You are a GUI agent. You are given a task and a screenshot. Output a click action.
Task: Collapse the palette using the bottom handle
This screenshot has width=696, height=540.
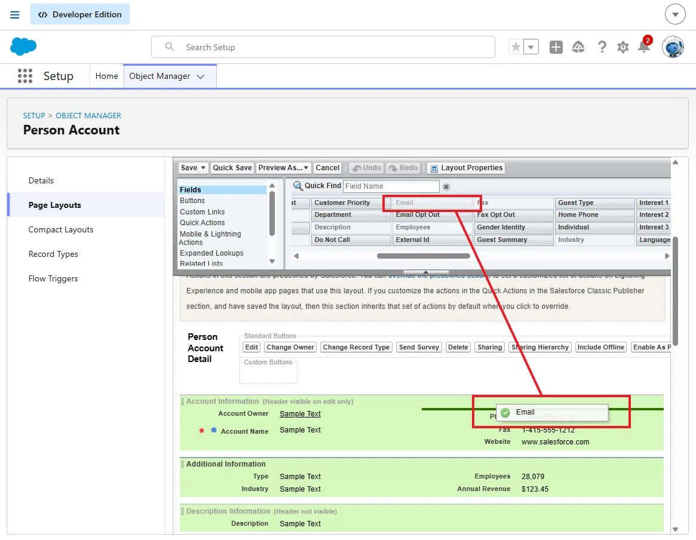click(426, 272)
